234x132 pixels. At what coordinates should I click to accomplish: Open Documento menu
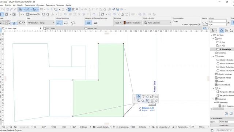30,5
